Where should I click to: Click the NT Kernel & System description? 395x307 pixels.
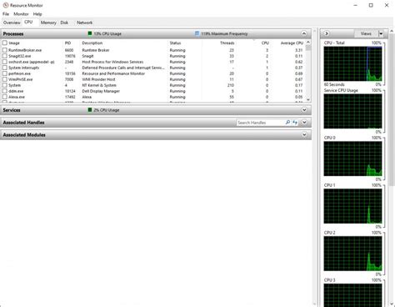pyautogui.click(x=99, y=85)
